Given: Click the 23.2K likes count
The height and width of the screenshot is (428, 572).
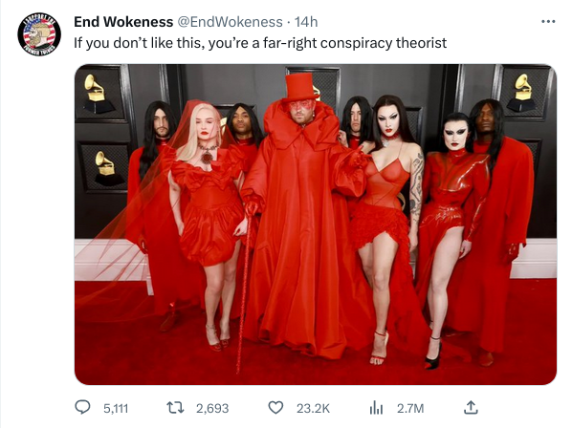Looking at the screenshot, I should click(x=313, y=408).
